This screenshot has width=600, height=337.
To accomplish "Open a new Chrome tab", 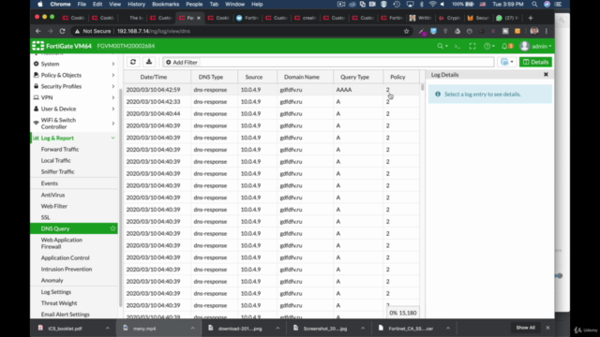I will click(531, 18).
